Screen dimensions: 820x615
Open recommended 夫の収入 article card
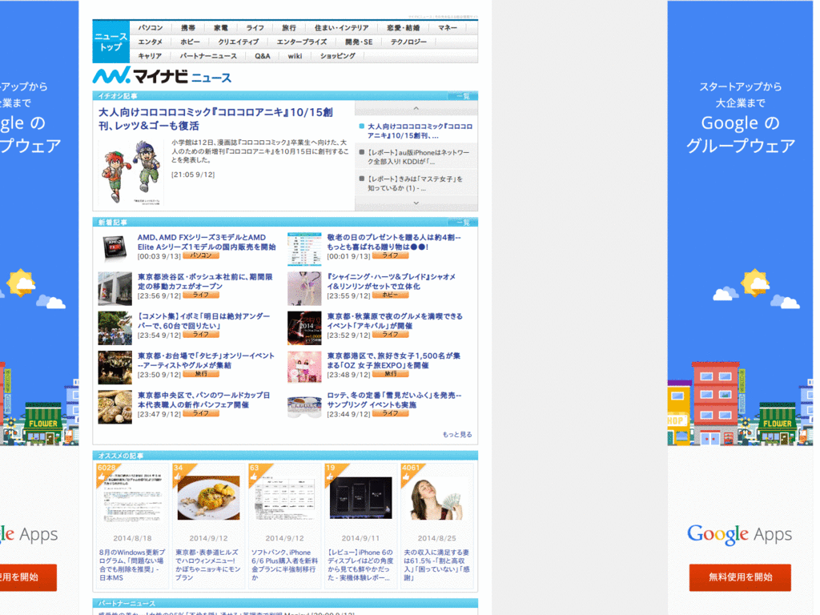pyautogui.click(x=436, y=525)
